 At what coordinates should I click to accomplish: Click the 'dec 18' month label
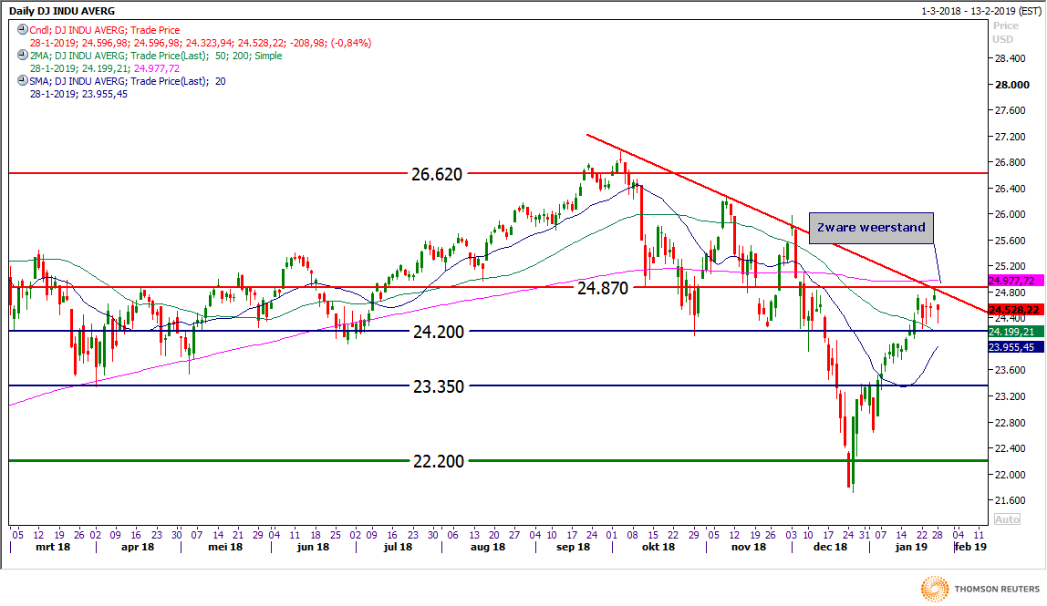click(x=831, y=548)
